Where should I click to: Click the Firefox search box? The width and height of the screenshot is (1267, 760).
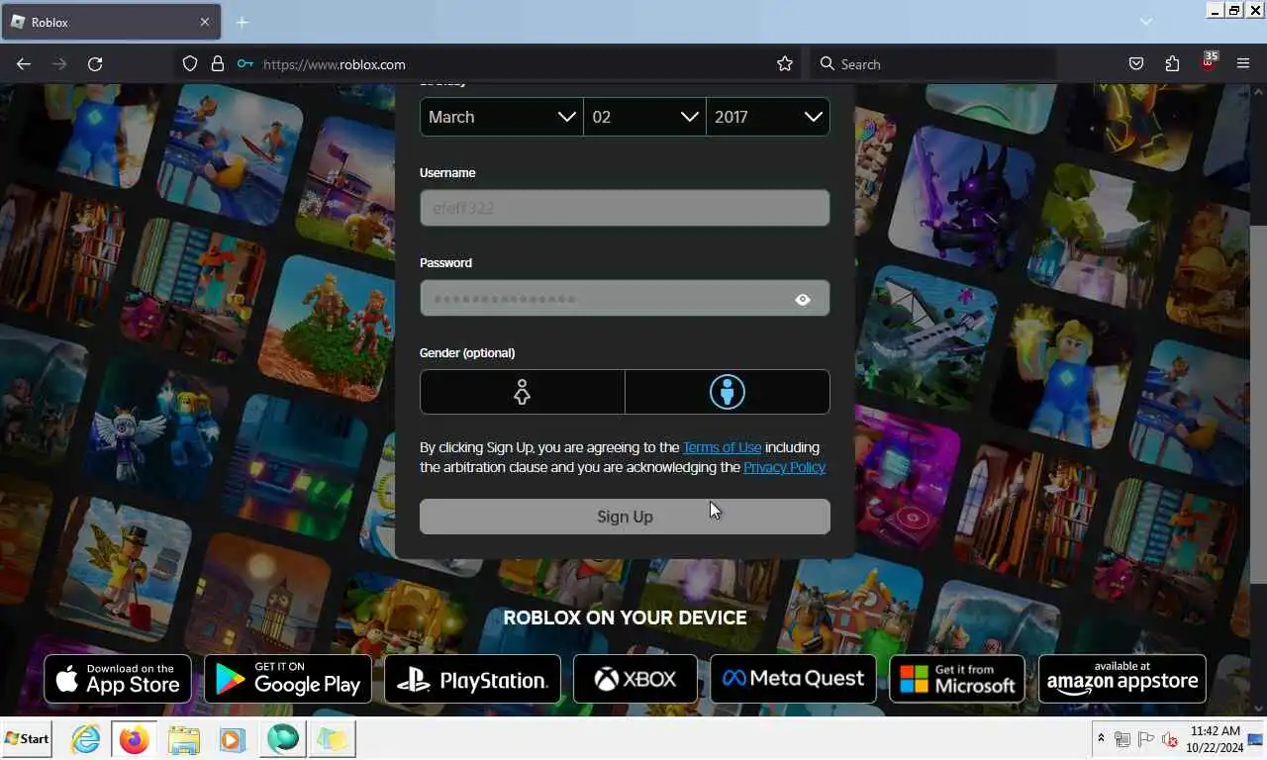click(x=933, y=64)
